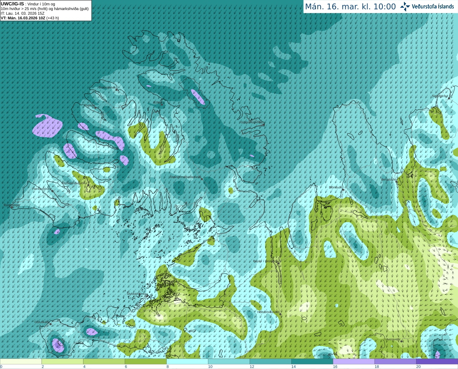Select the above 20 m/s dark purple legend swatch
The height and width of the screenshot is (369, 458).
click(437, 361)
